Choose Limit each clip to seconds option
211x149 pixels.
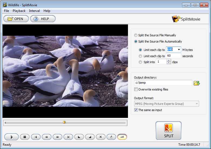coord(140,56)
